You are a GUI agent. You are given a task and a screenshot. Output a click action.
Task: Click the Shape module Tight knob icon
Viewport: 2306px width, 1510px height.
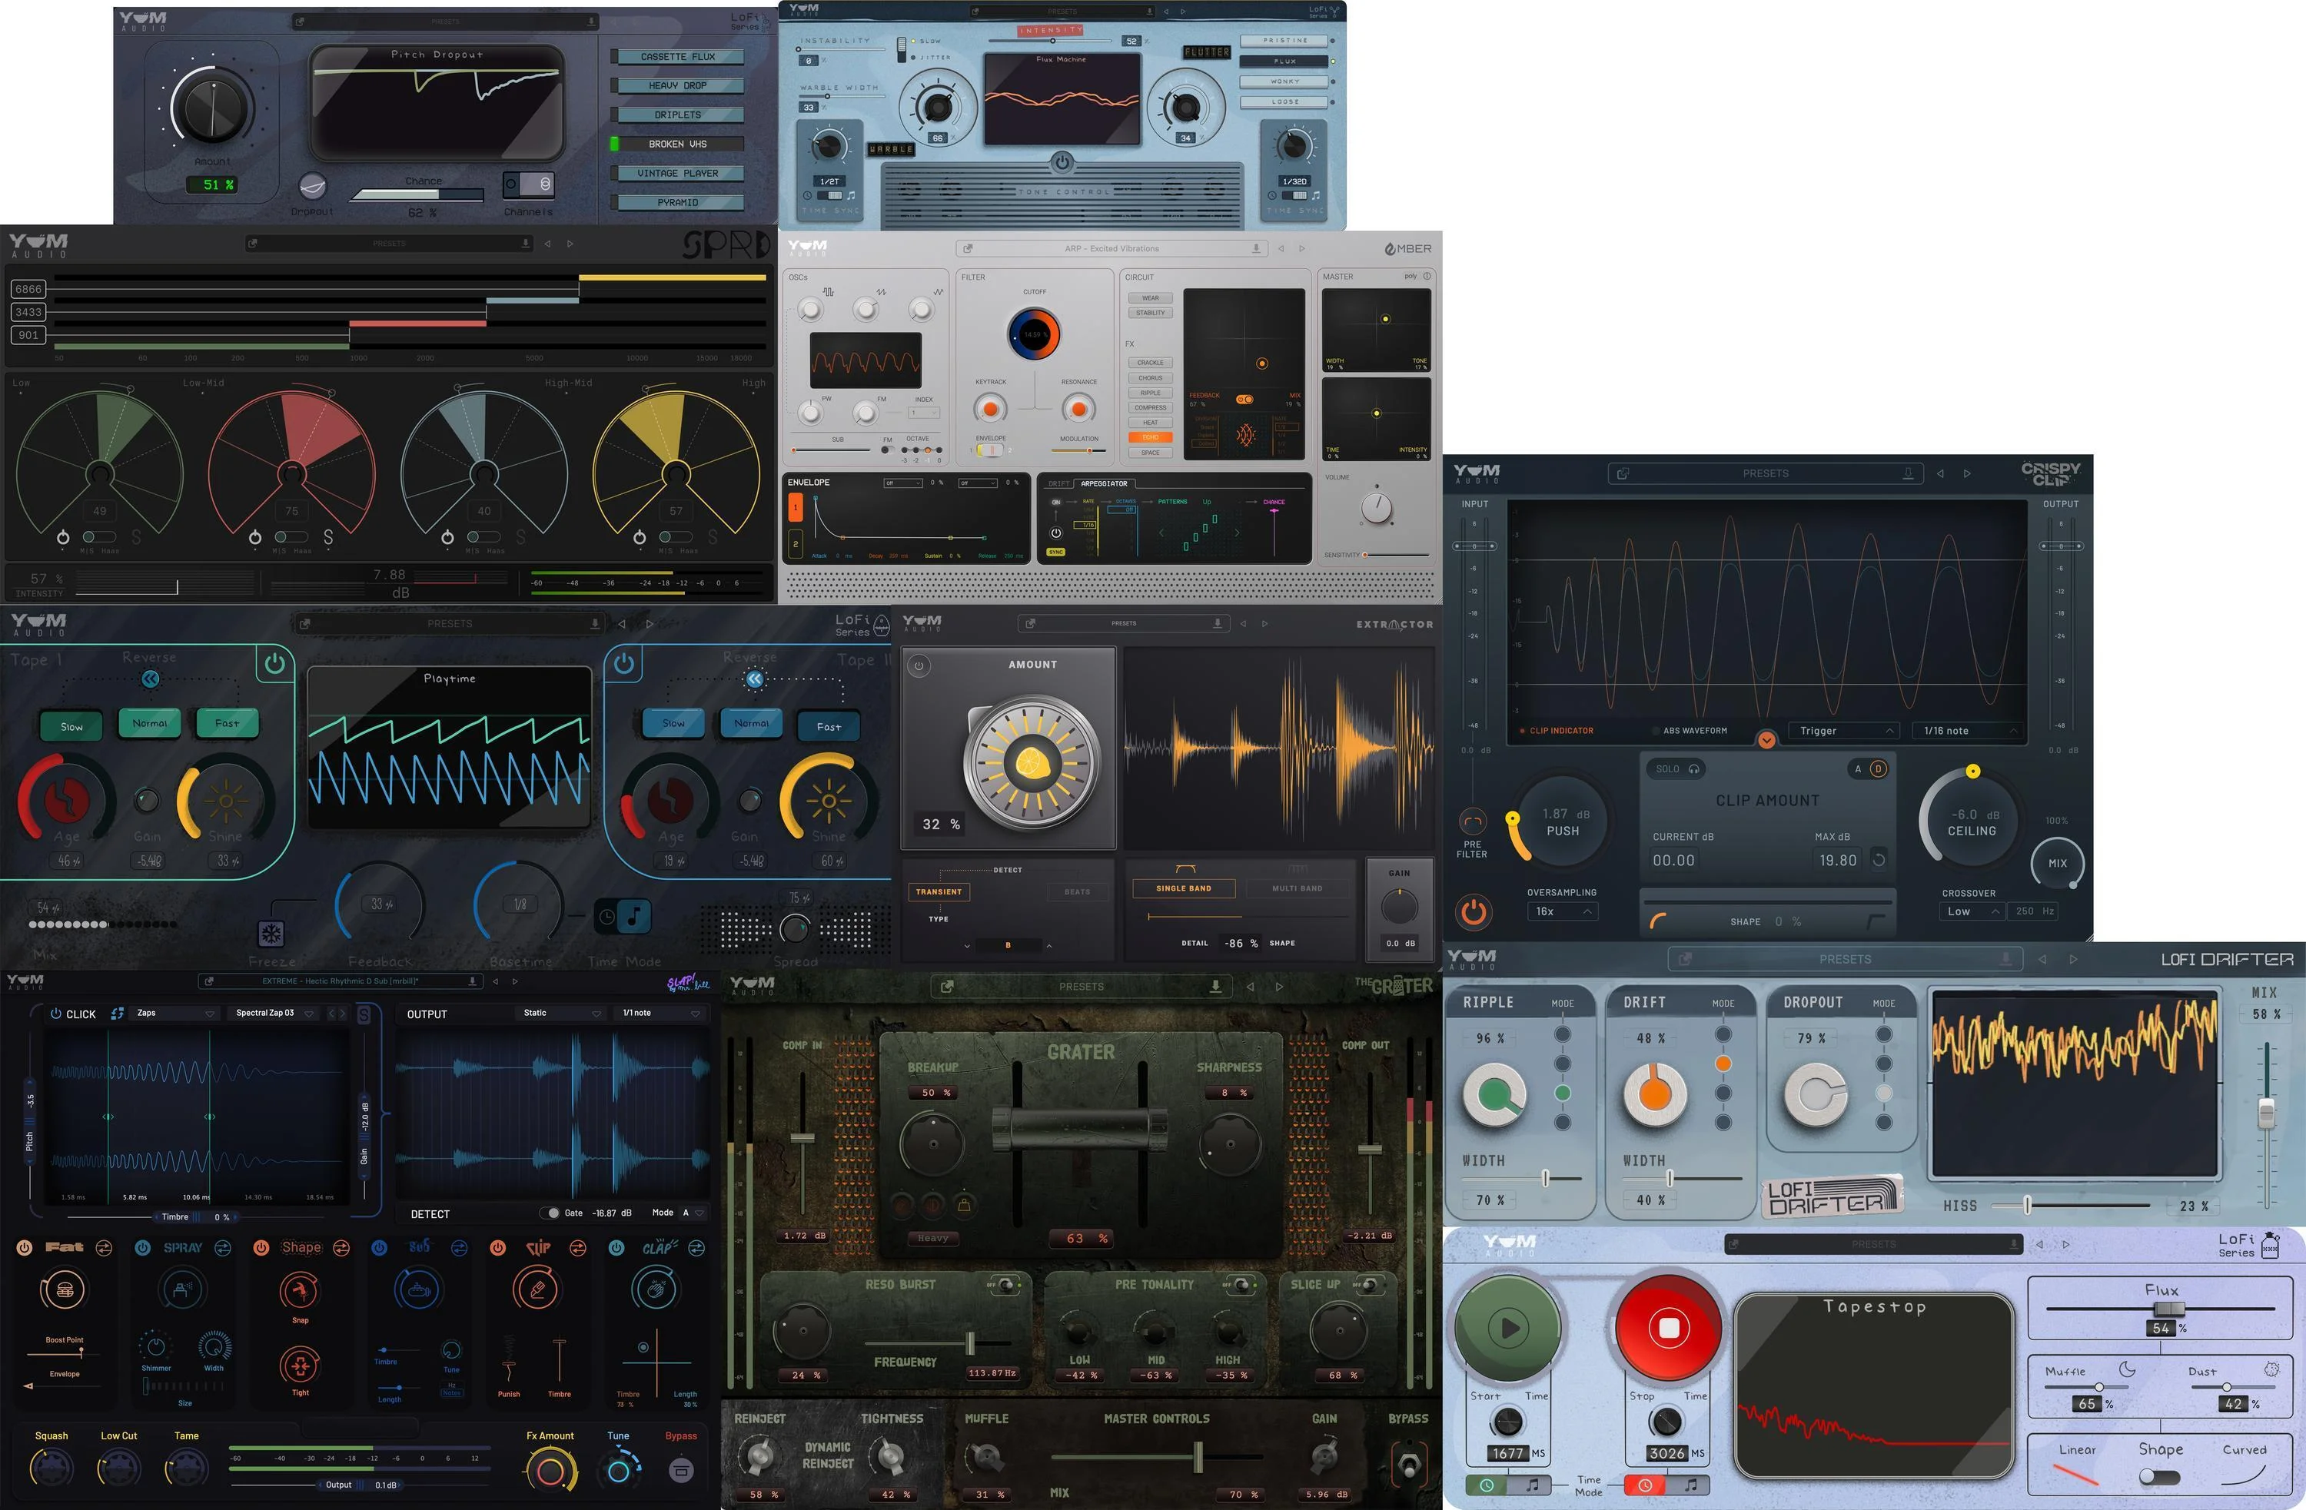click(x=299, y=1366)
